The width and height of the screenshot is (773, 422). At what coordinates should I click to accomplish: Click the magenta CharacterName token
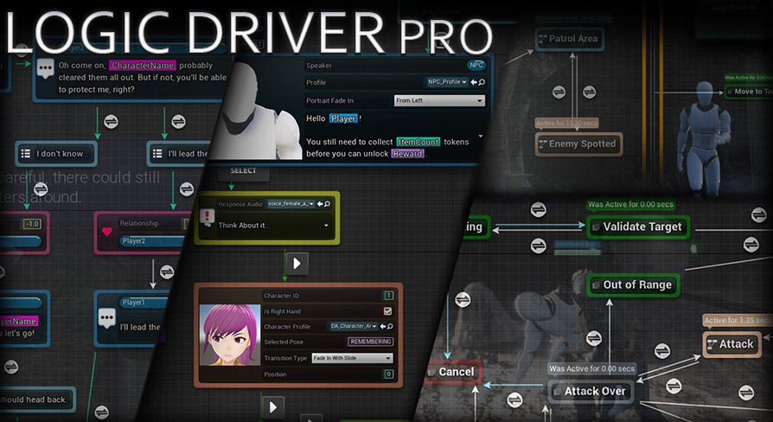point(143,66)
